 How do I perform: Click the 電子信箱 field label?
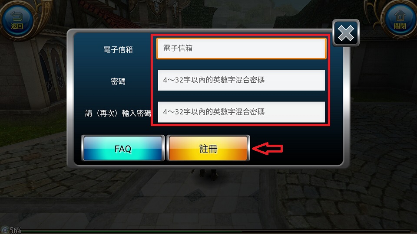click(118, 49)
